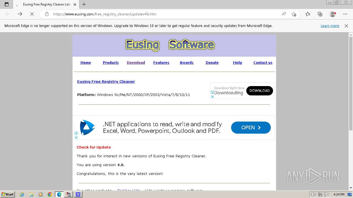Click the .NET banner ad info icon
Viewport: 353px width, 198px height.
76,133
